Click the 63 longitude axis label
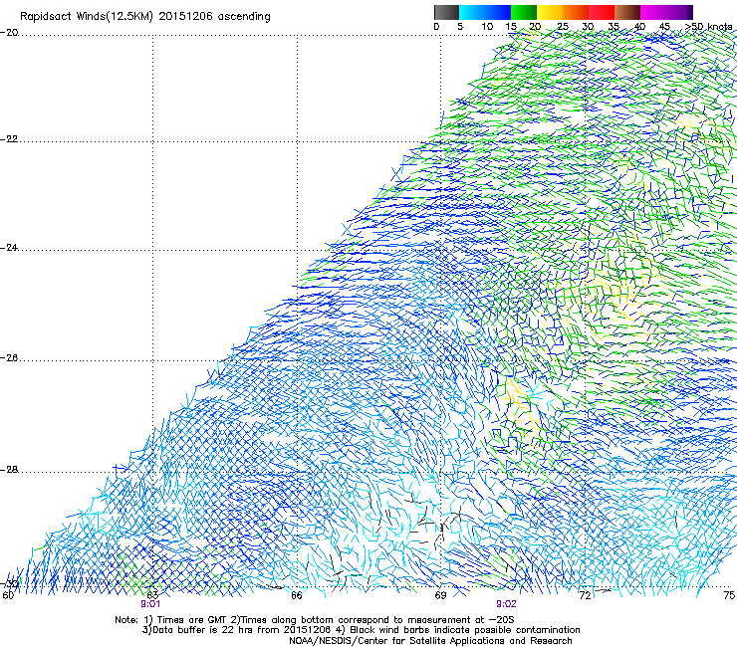The image size is (737, 647). point(152,595)
